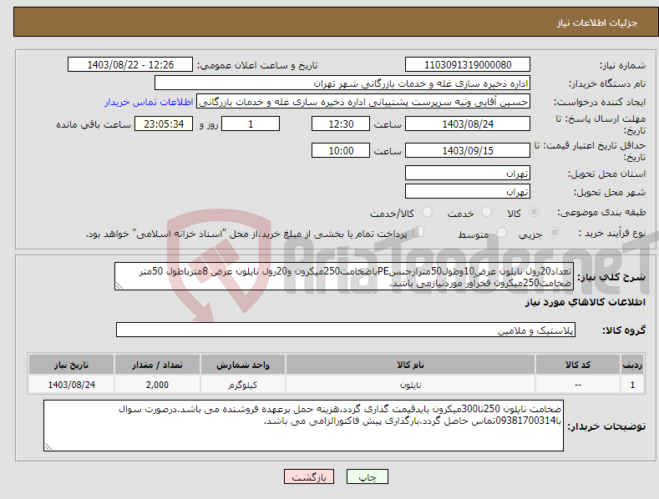Click the need number field 1103091319000080
This screenshot has width=659, height=499.
coord(468,65)
